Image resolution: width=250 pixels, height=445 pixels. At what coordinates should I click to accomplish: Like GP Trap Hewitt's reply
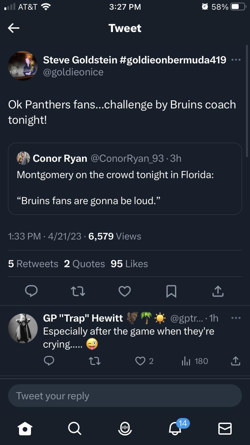point(140,361)
